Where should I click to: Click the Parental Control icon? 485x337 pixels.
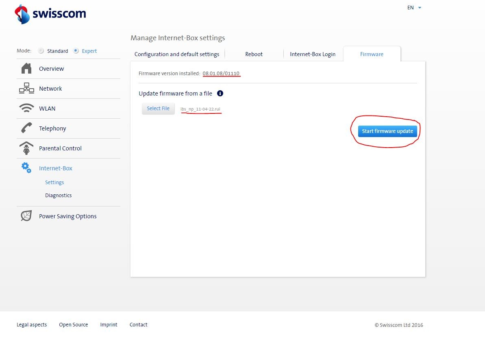click(x=26, y=148)
